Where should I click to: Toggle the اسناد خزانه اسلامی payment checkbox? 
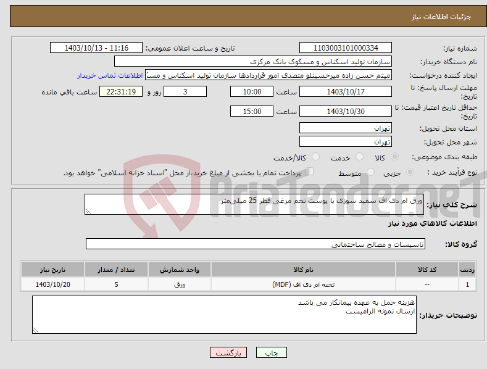pos(309,172)
